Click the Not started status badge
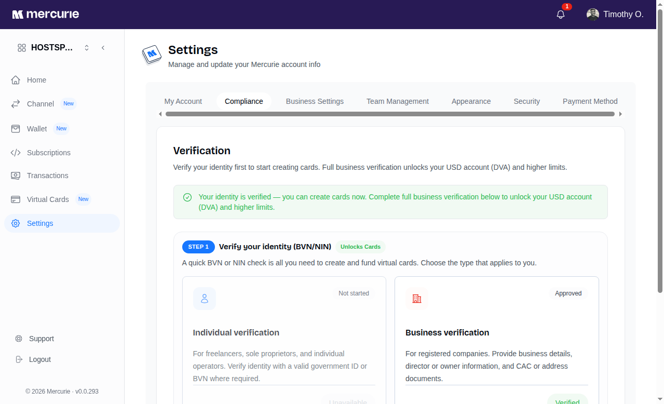Screen dimensions: 664x404 354,293
